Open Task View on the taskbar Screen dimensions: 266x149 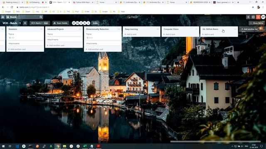10,146
